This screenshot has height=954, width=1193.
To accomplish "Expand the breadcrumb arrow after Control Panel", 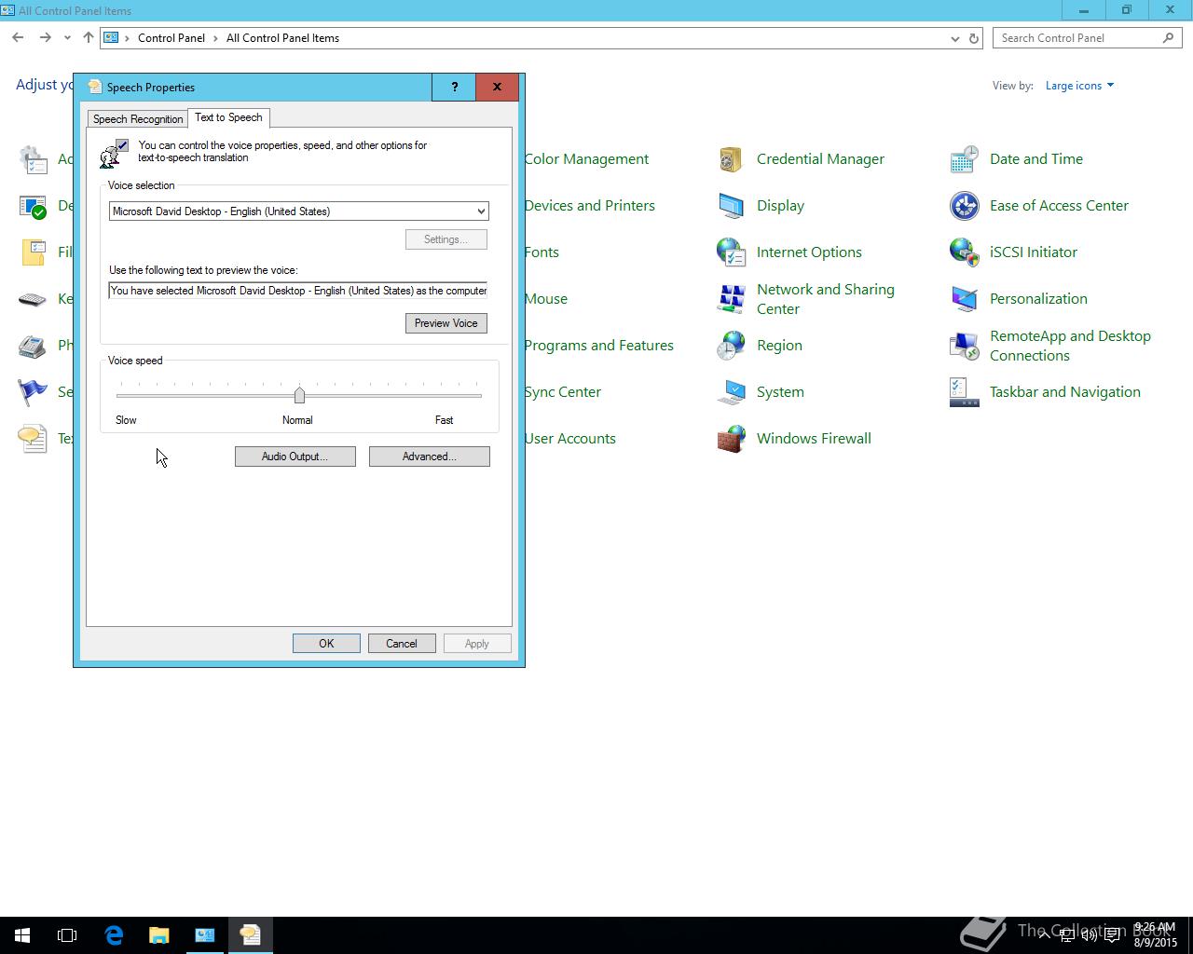I will click(x=215, y=38).
